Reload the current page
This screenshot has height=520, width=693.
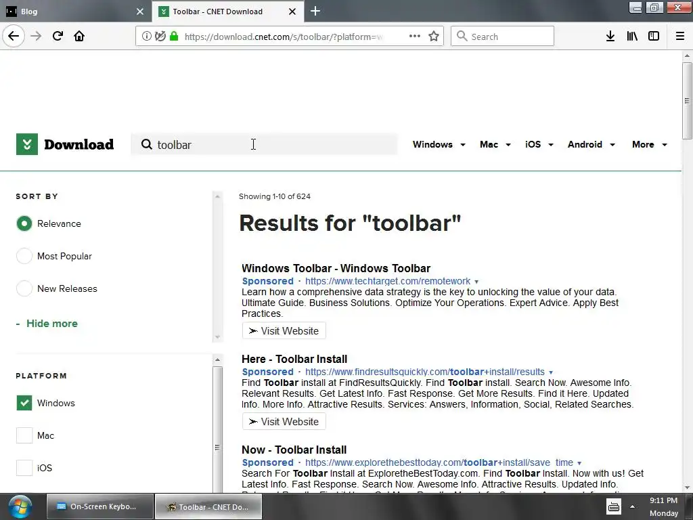(58, 37)
